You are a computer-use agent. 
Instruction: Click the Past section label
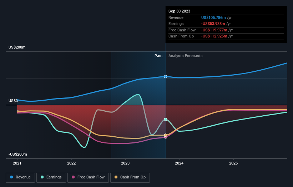(158, 56)
